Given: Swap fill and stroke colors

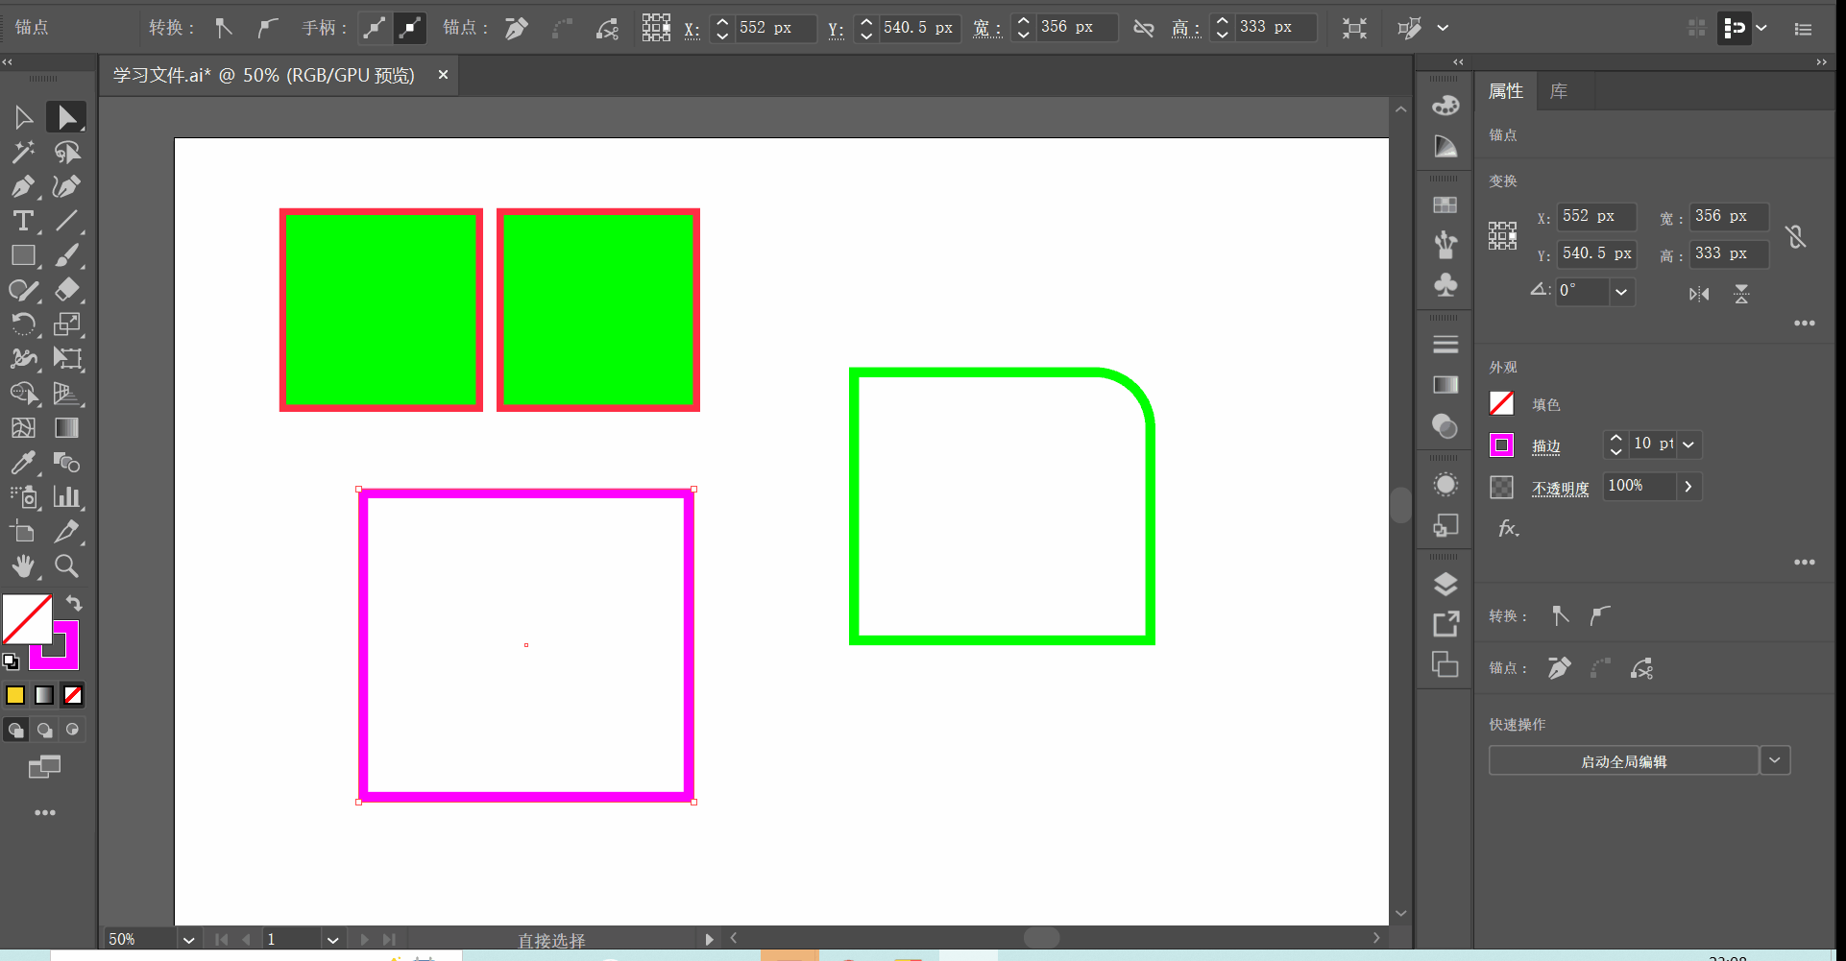Looking at the screenshot, I should 74,603.
